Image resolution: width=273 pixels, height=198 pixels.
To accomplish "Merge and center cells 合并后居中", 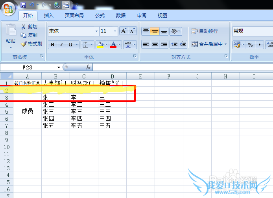I will [207, 44].
